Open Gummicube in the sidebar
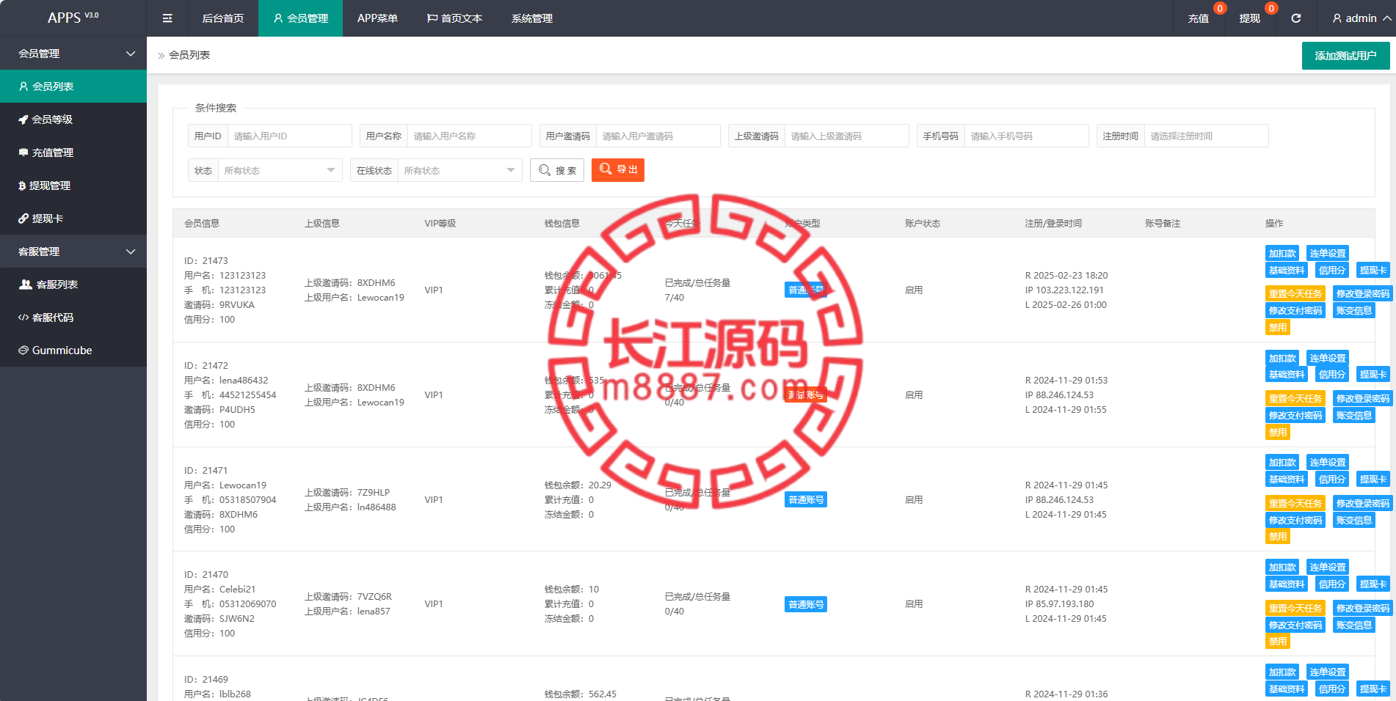The image size is (1396, 701). click(x=73, y=350)
